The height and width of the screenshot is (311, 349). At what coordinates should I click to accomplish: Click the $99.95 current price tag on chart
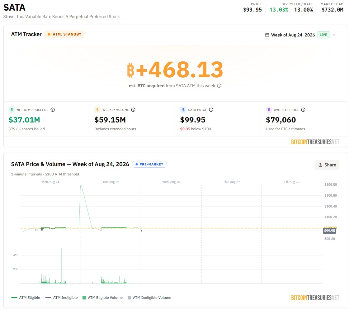pos(329,231)
